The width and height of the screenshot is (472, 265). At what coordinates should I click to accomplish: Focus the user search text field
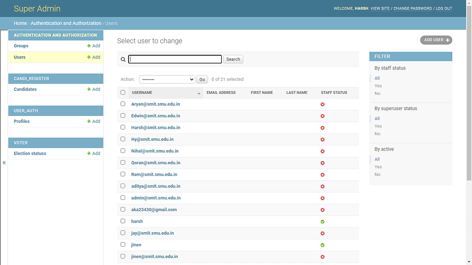(175, 59)
